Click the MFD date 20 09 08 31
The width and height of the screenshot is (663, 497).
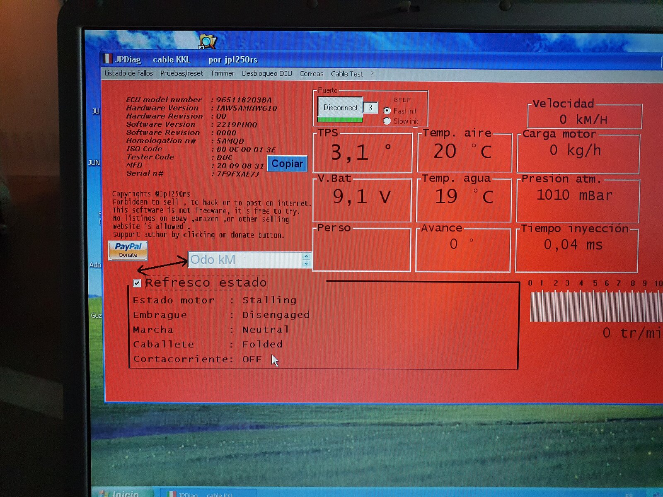240,166
